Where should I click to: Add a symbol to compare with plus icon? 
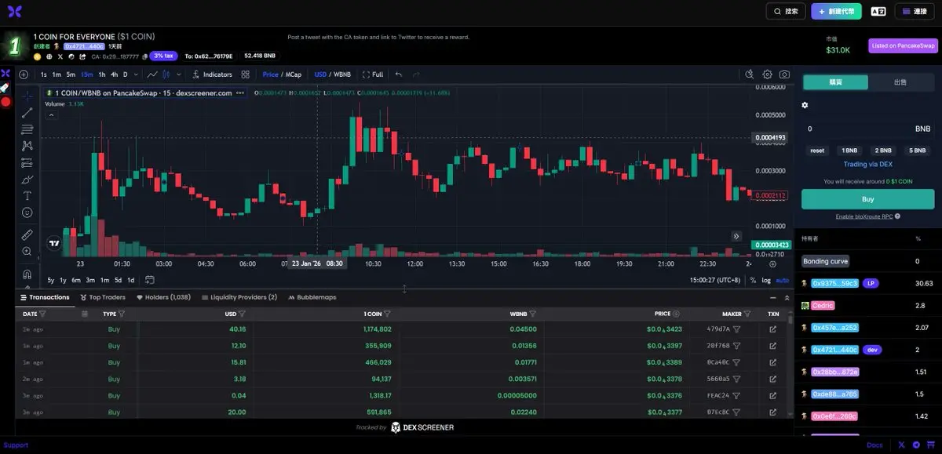click(x=24, y=74)
